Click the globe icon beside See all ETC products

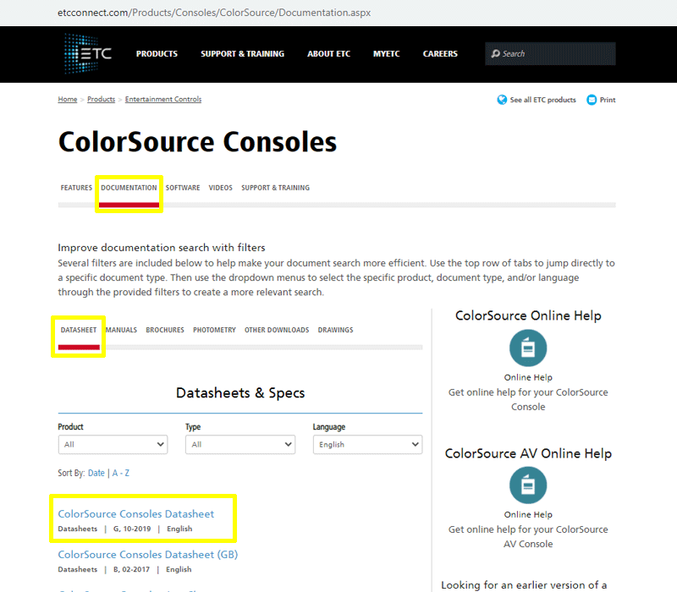(x=502, y=100)
